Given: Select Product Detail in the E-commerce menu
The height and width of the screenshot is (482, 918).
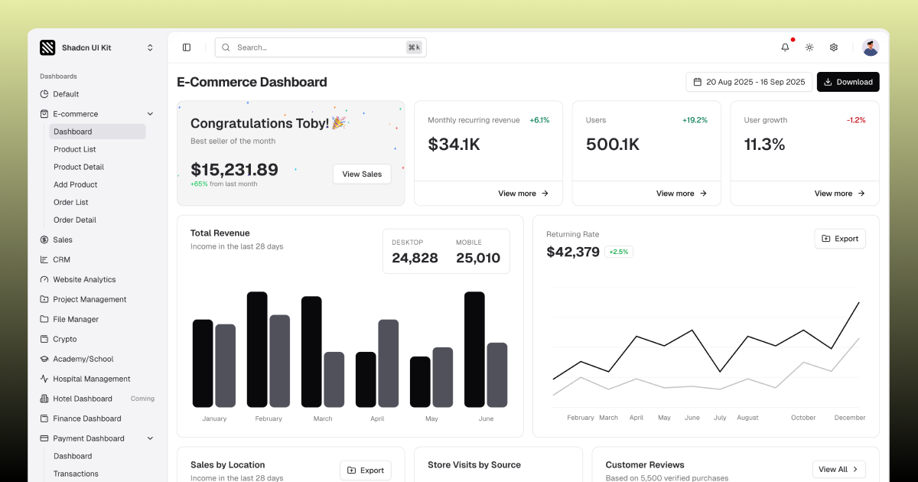Looking at the screenshot, I should [x=77, y=167].
